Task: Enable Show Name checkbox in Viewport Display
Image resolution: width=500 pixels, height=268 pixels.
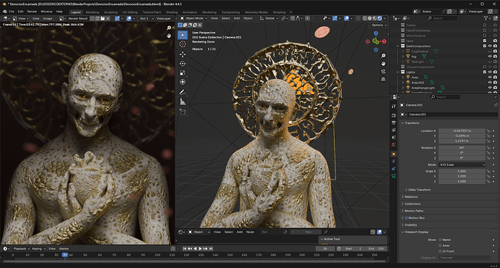Action: pyautogui.click(x=440, y=240)
